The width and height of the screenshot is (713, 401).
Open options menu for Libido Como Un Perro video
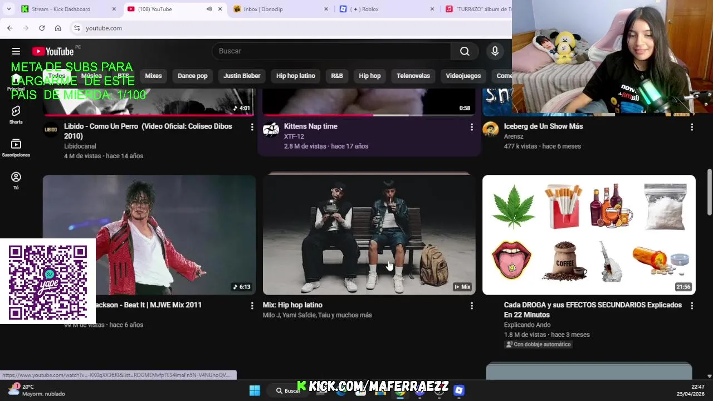(x=252, y=128)
